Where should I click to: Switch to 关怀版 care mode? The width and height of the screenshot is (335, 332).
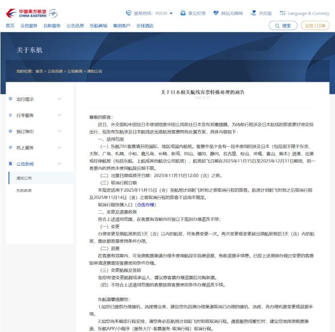(x=254, y=13)
